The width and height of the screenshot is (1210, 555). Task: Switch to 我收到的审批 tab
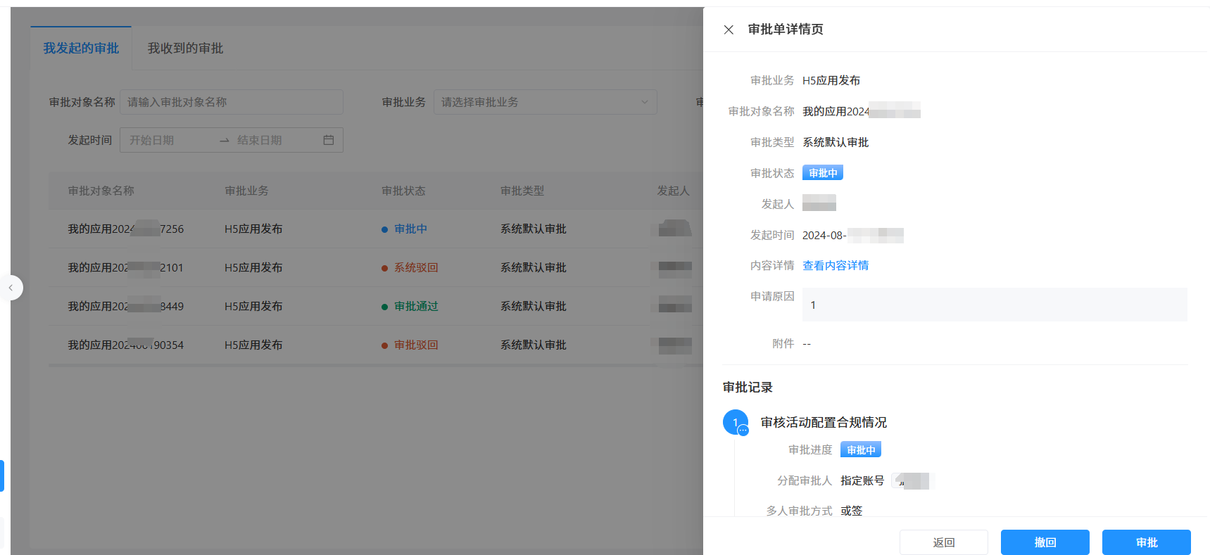tap(185, 48)
